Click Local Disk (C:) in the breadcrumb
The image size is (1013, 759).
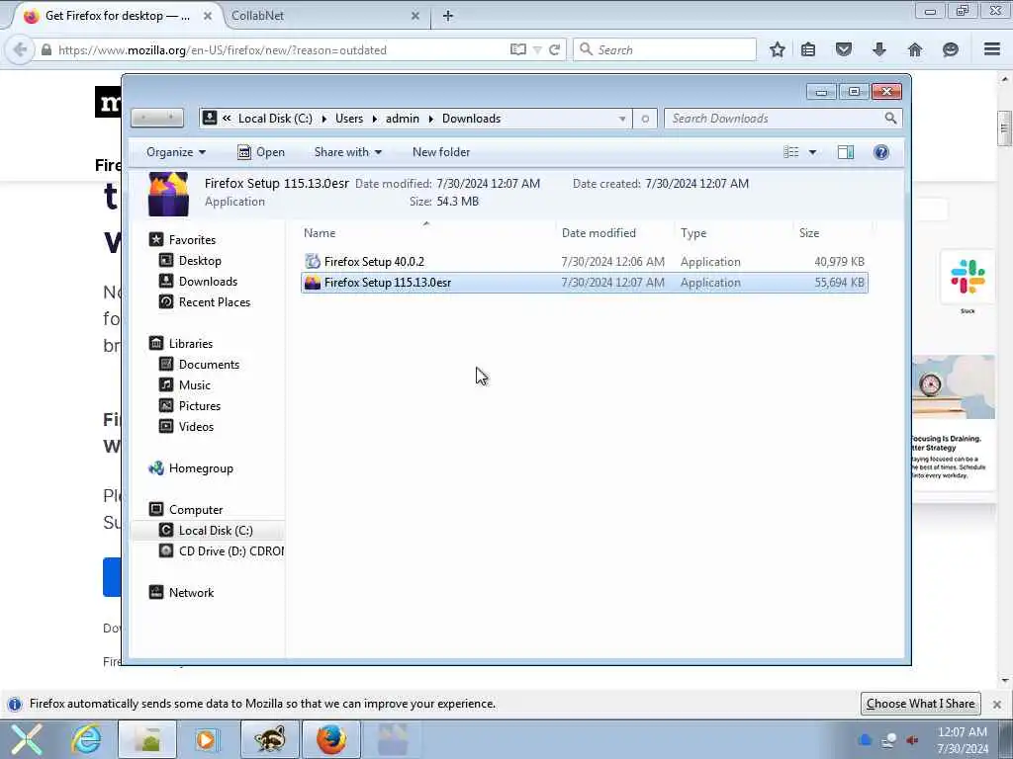[275, 119]
